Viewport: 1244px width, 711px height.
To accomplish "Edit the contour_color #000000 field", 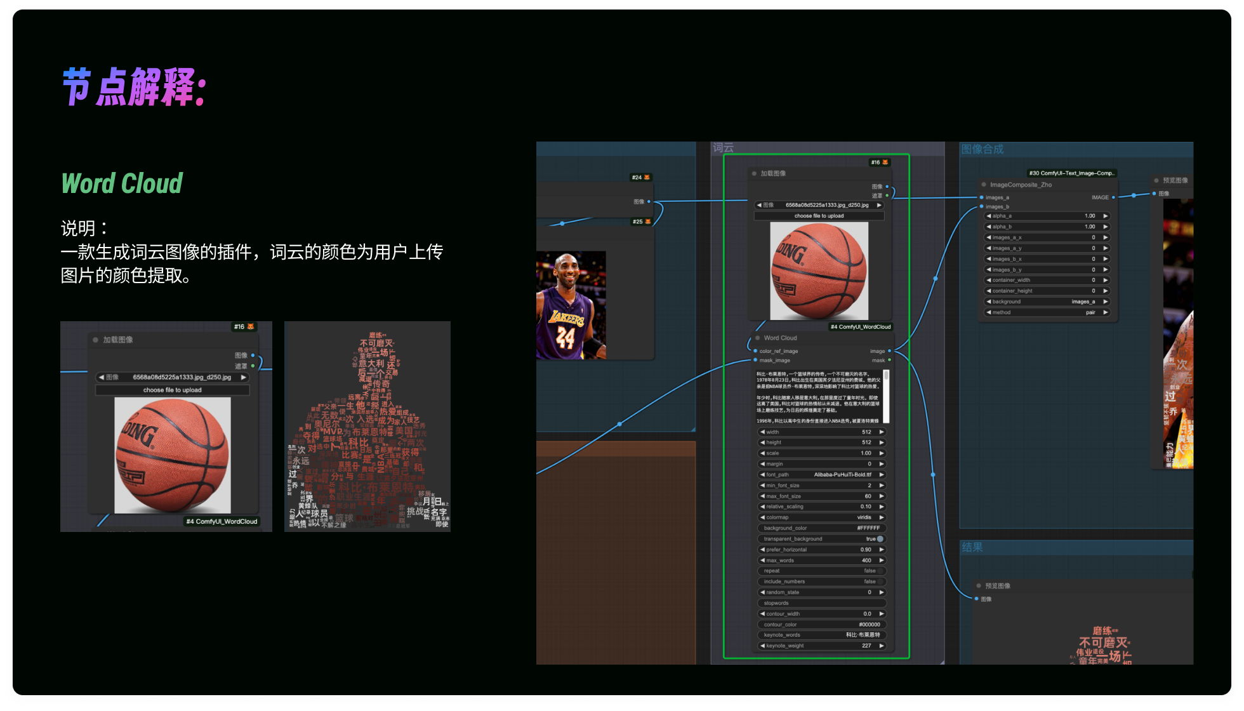I will [821, 625].
